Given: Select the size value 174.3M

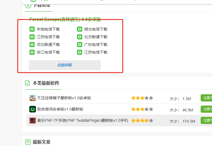Looking at the screenshot, I should (x=189, y=122).
